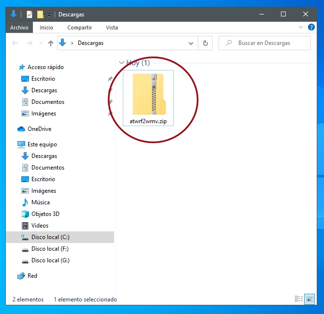
Task: Click the New folder icon in title bar
Action: coord(40,14)
